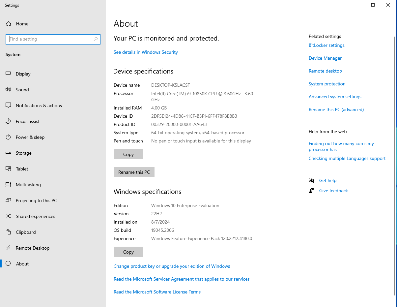
Task: Open Device Manager link
Action: pos(325,58)
